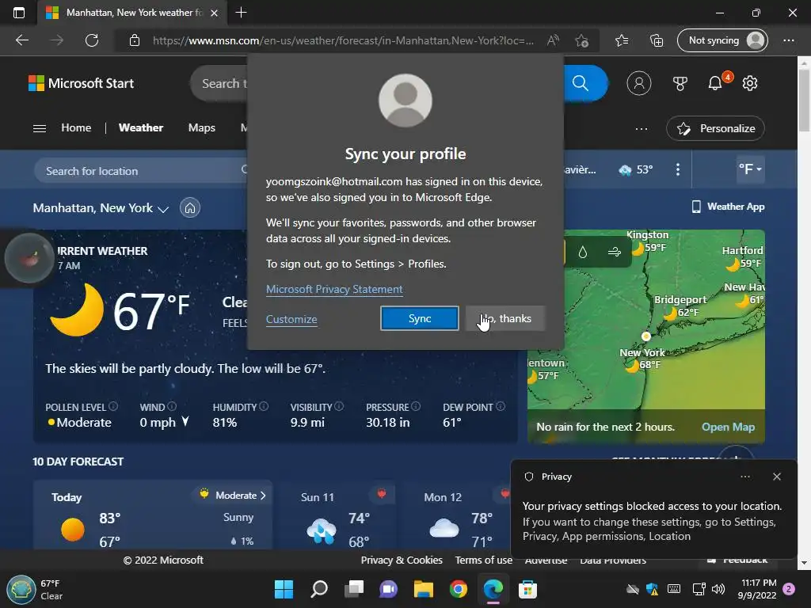Go to Home tab
Image resolution: width=811 pixels, height=608 pixels.
(76, 127)
